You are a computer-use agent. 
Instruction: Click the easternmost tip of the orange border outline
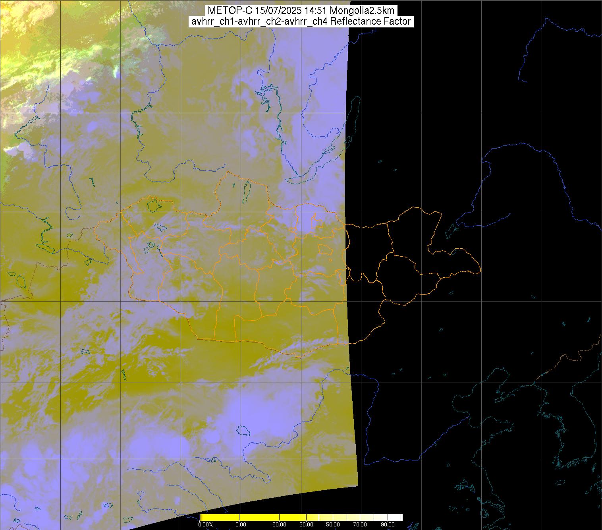(x=480, y=272)
